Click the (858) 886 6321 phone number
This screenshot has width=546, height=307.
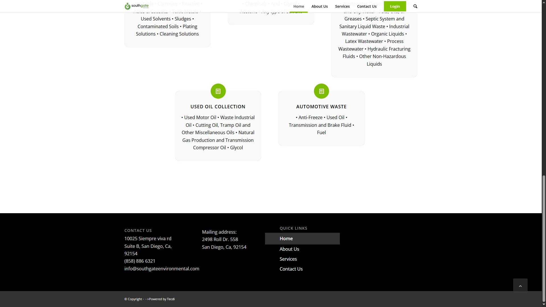point(140,261)
